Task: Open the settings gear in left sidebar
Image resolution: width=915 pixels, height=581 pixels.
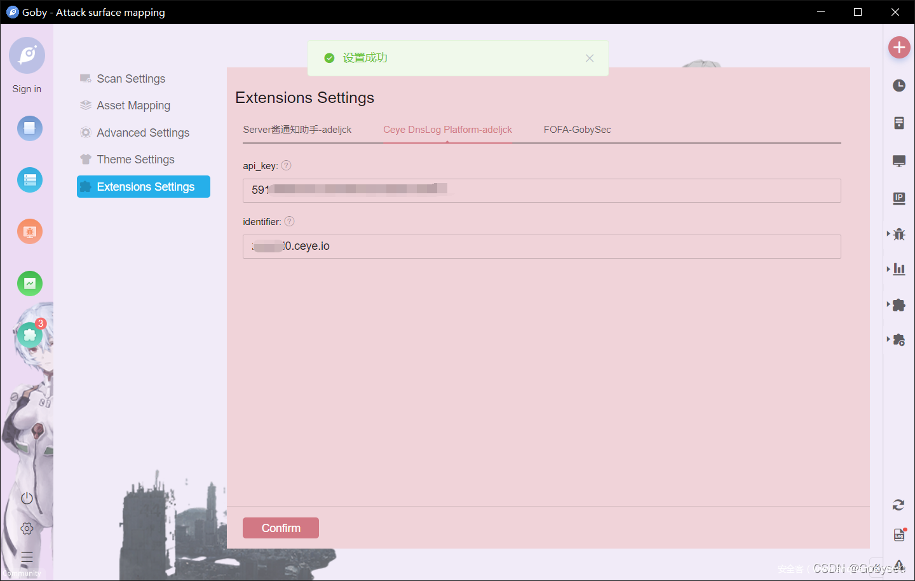Action: 27,528
